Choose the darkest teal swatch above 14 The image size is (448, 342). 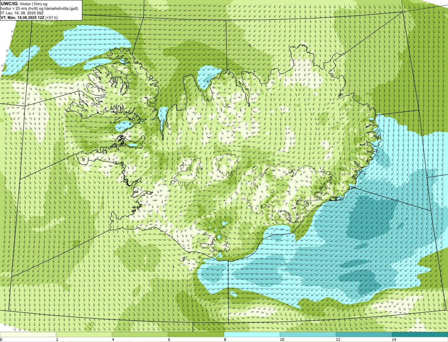point(420,334)
